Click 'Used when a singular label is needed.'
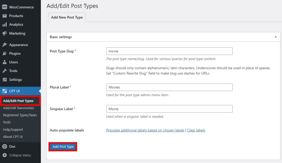This screenshot has width=282, height=163. pos(135,117)
